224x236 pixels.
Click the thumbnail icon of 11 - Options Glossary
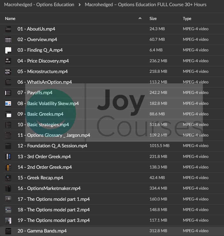tap(8, 135)
